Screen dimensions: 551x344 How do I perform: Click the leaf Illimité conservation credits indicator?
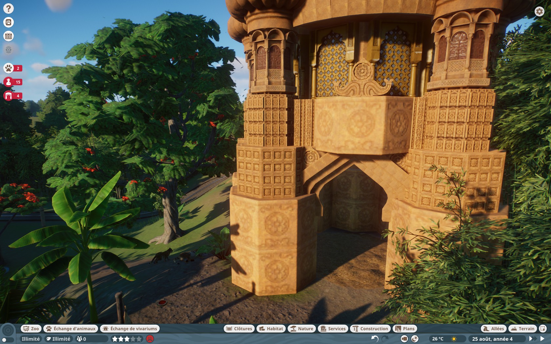tap(58, 339)
